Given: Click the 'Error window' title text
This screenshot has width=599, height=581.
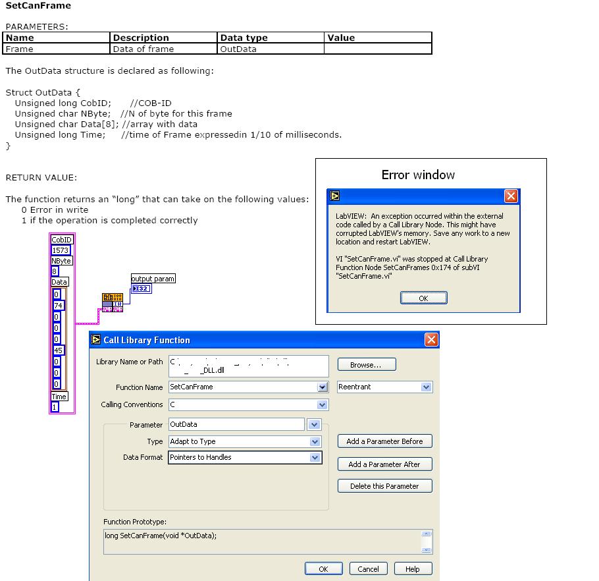Looking at the screenshot, I should coord(418,175).
